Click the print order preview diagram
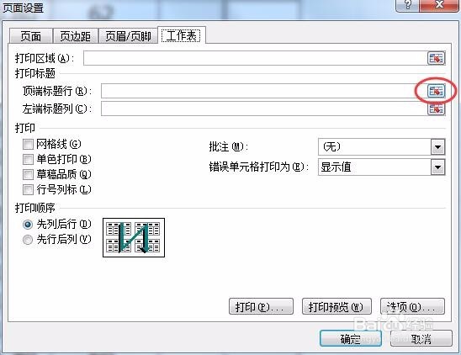 pos(134,237)
